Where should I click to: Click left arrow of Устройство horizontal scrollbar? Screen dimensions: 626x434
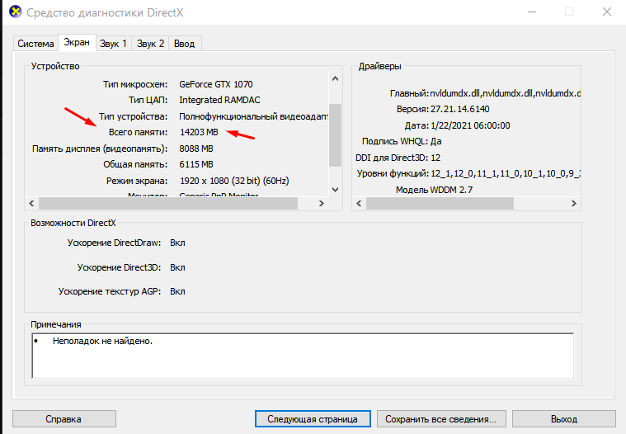point(32,203)
